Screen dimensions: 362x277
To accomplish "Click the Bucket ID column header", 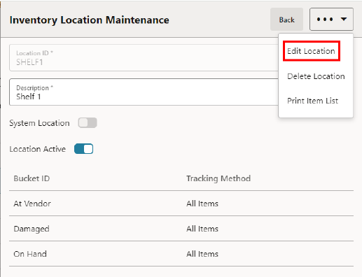I will (32, 178).
